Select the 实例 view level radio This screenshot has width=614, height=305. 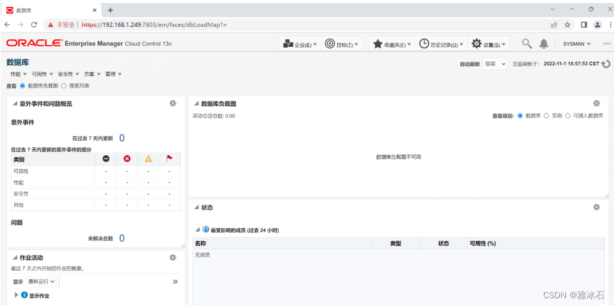546,115
